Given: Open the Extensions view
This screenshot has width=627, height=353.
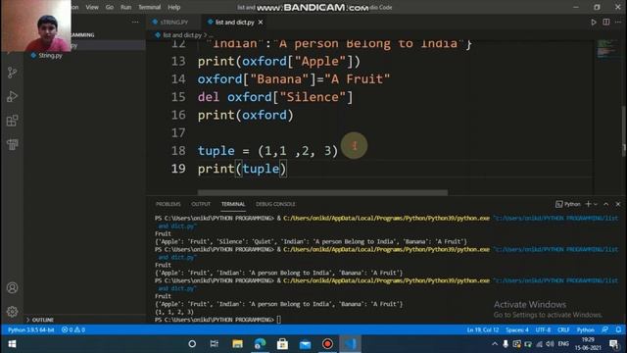Looking at the screenshot, I should pos(12,121).
